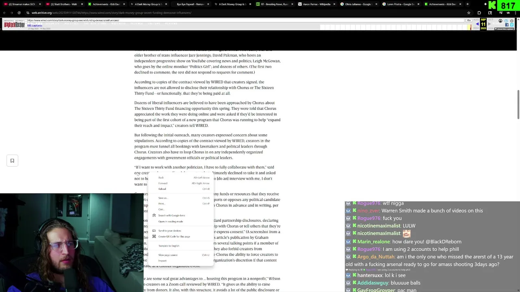Select Search with Google Lens
Screen dimensions: 520x292
click(x=180, y=215)
